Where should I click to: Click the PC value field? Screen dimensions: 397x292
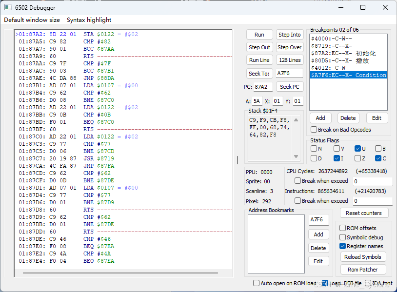(x=263, y=87)
